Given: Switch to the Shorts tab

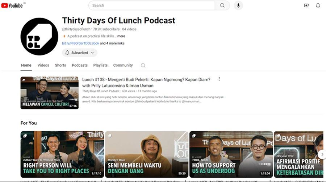Looking at the screenshot, I should [60, 65].
